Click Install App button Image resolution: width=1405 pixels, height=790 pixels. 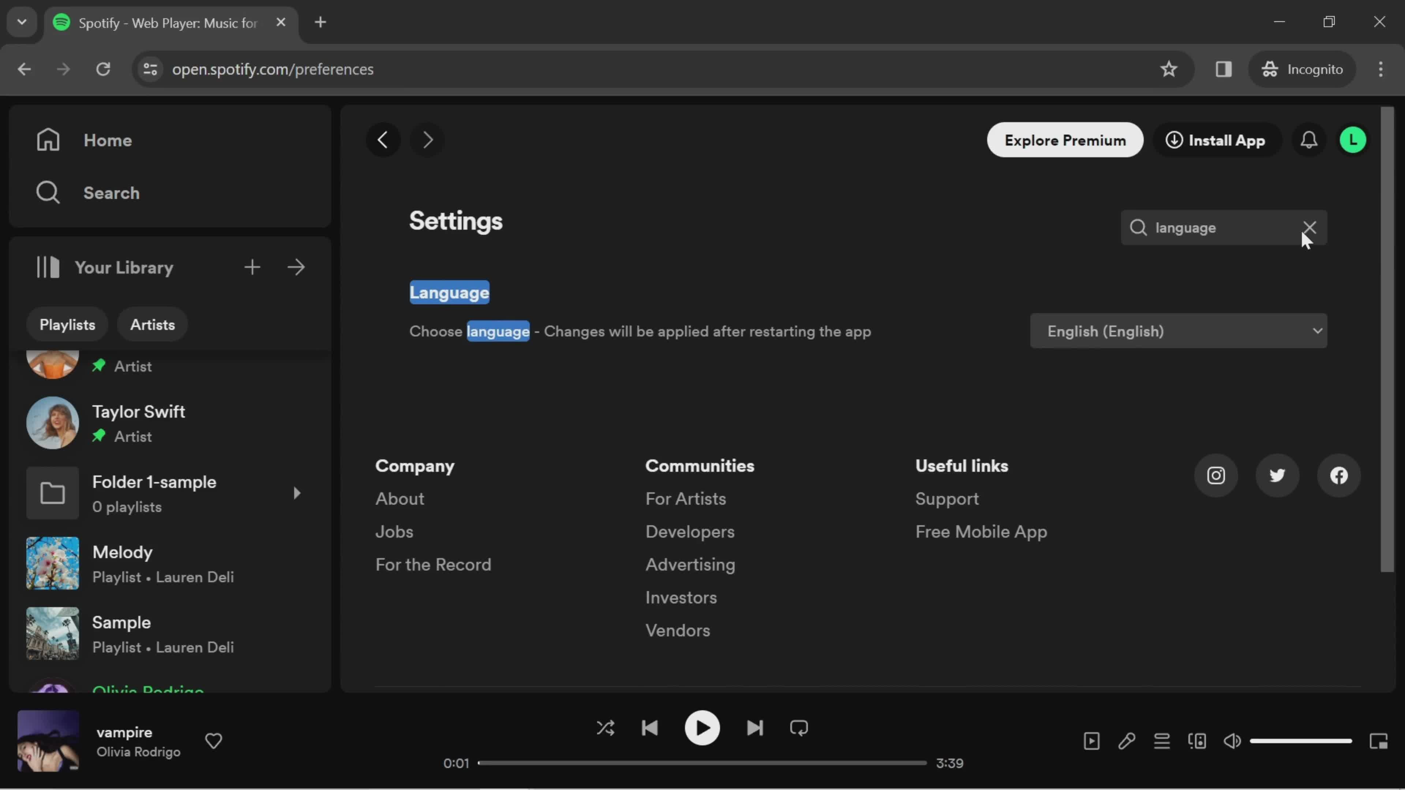[x=1215, y=140]
